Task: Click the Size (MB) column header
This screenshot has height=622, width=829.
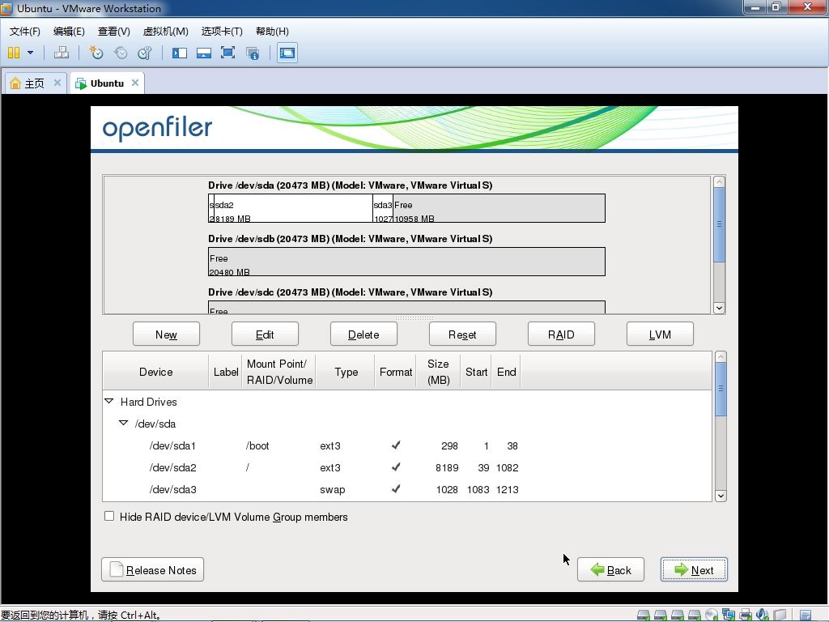Action: tap(438, 372)
